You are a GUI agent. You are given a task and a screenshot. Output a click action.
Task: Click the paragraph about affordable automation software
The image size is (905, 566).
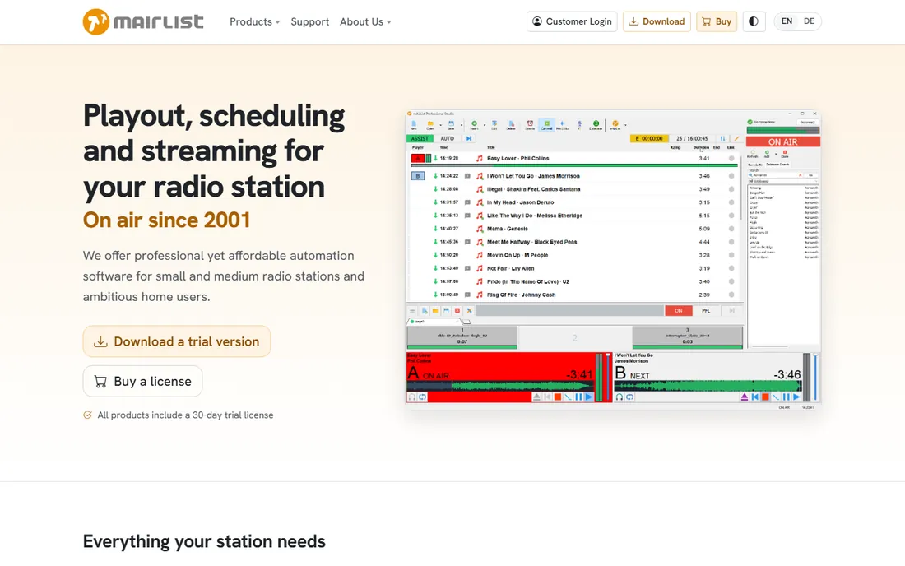coord(224,276)
